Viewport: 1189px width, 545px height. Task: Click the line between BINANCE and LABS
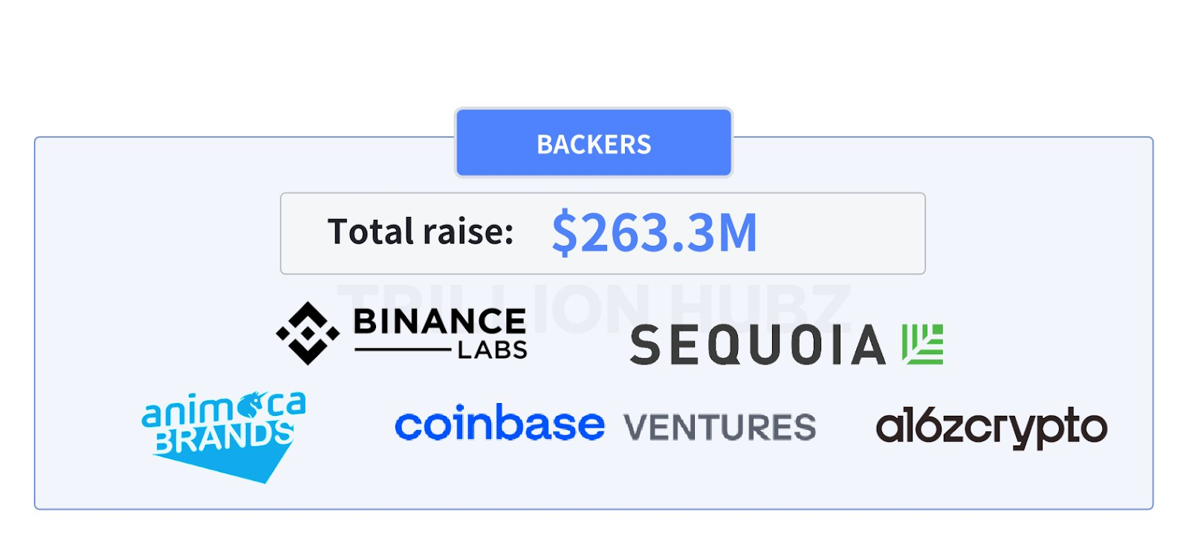(x=403, y=350)
